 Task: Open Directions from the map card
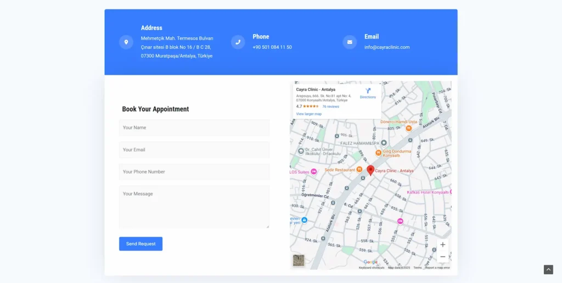coord(368,93)
